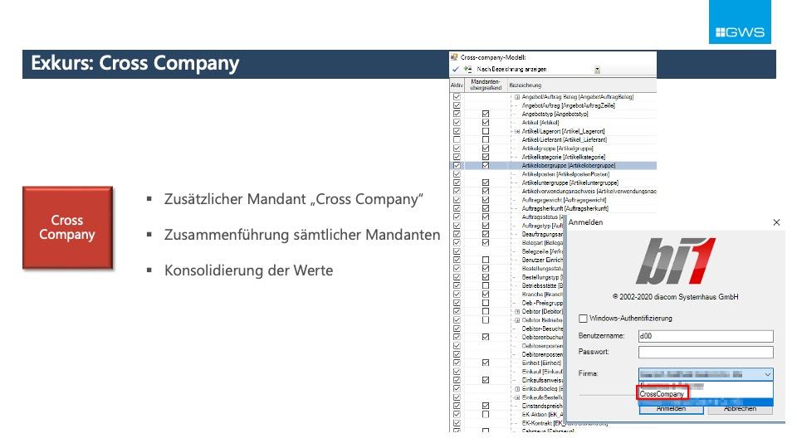Open the Firma combo box arrow
This screenshot has height=448, width=797.
(x=767, y=374)
